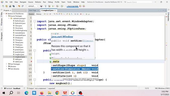Click the Windows Start button
Image resolution: width=170 pixels, height=96 pixels.
coord(4,93)
